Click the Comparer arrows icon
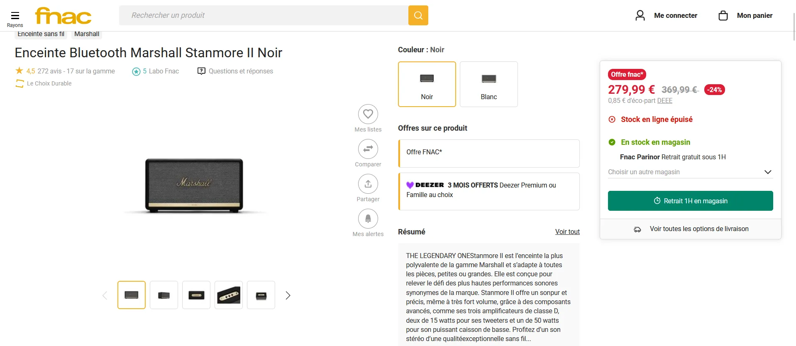 click(x=368, y=149)
